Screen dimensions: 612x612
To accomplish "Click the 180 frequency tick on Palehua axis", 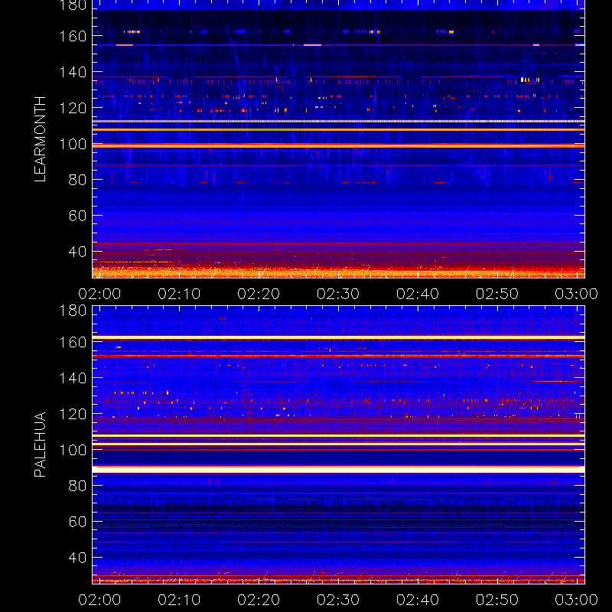I will pos(73,311).
